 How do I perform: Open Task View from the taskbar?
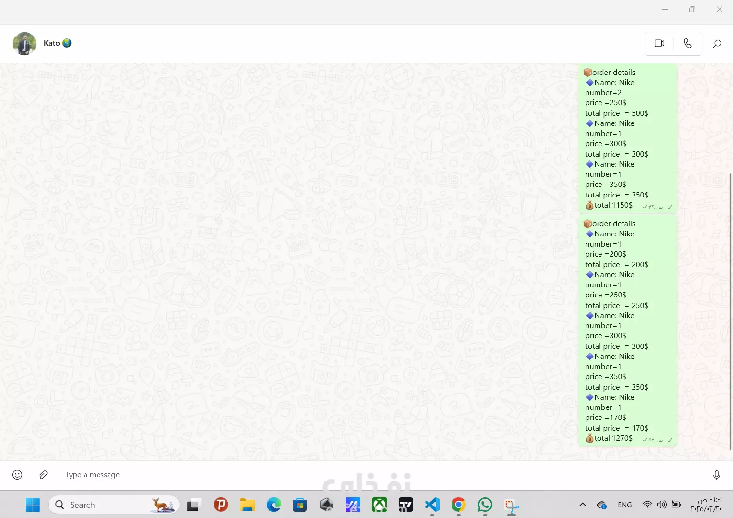193,505
